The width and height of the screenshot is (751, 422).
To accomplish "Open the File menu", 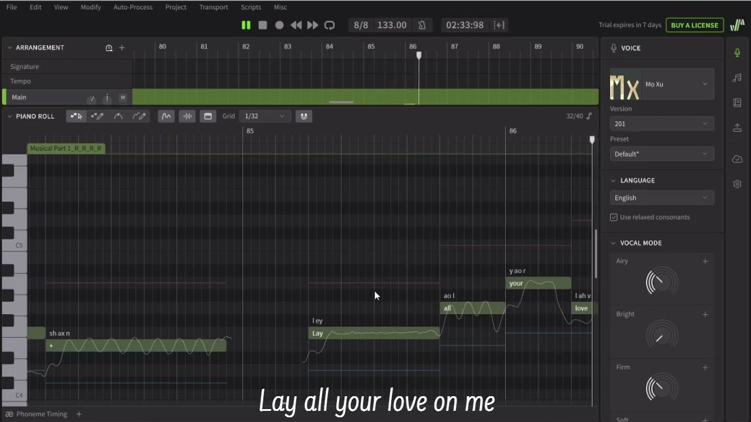I will 12,7.
